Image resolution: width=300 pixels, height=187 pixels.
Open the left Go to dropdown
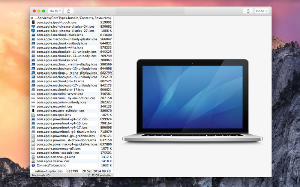pyautogui.click(x=55, y=11)
